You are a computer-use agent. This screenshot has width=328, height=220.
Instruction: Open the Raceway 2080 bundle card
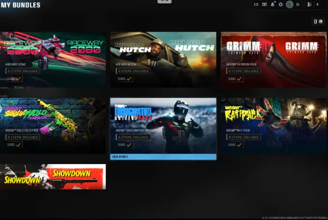53,59
